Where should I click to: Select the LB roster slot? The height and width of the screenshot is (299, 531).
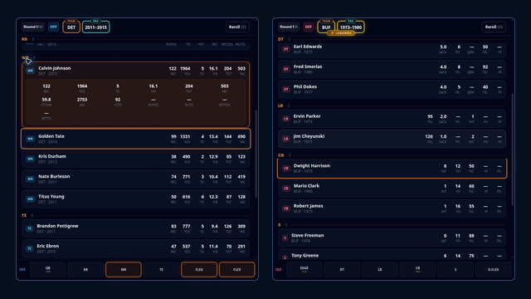[380, 269]
